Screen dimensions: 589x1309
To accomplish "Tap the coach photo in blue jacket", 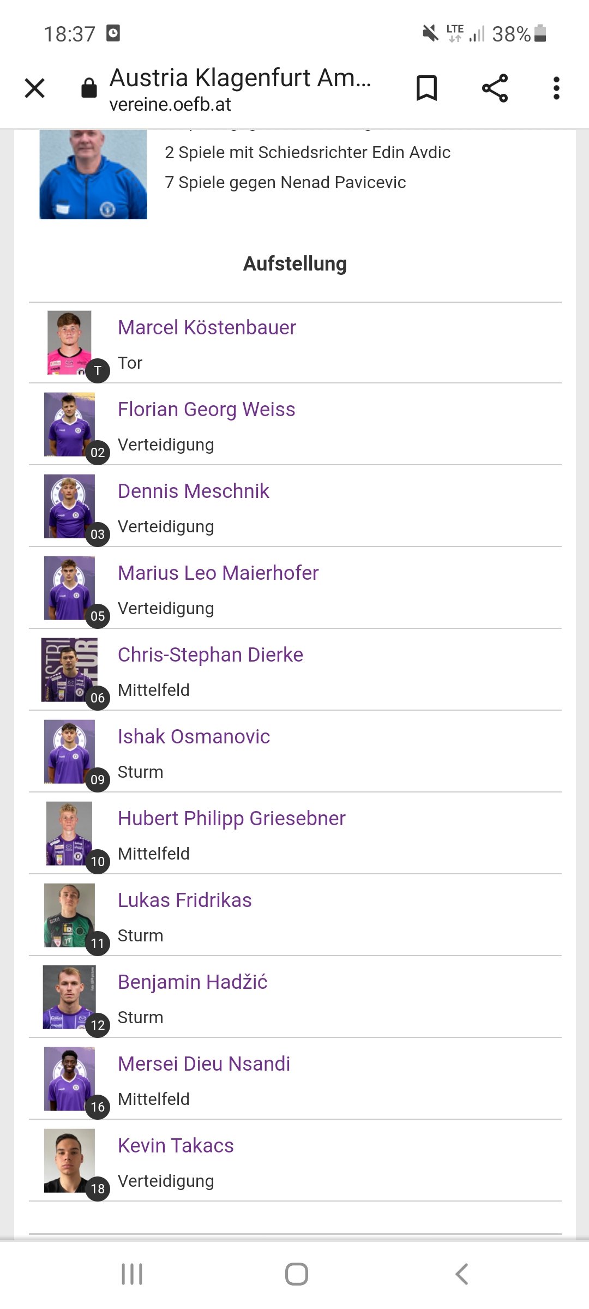I will pos(93,175).
